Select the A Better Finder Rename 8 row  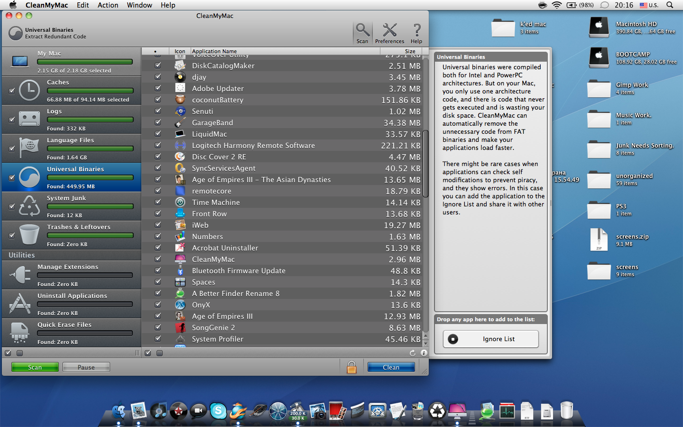(282, 293)
